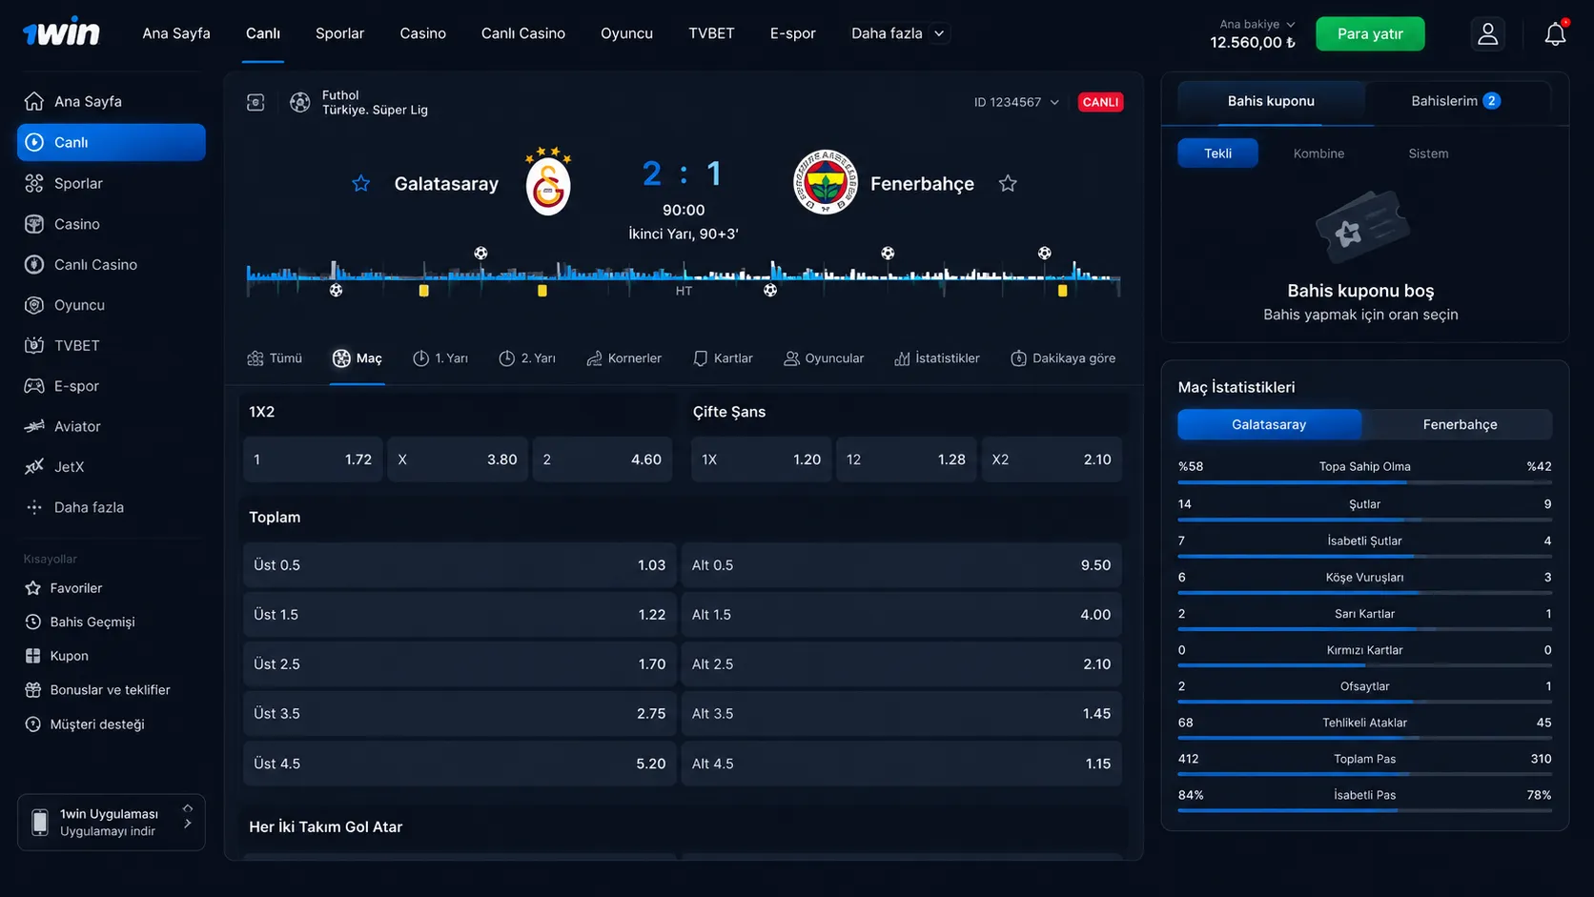Switch to Kartlar tab
Image resolution: width=1594 pixels, height=897 pixels.
(723, 358)
